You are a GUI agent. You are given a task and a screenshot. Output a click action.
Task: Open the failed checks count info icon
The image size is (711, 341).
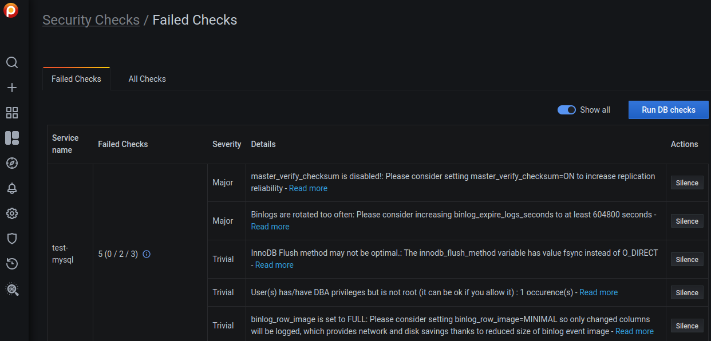[146, 253]
